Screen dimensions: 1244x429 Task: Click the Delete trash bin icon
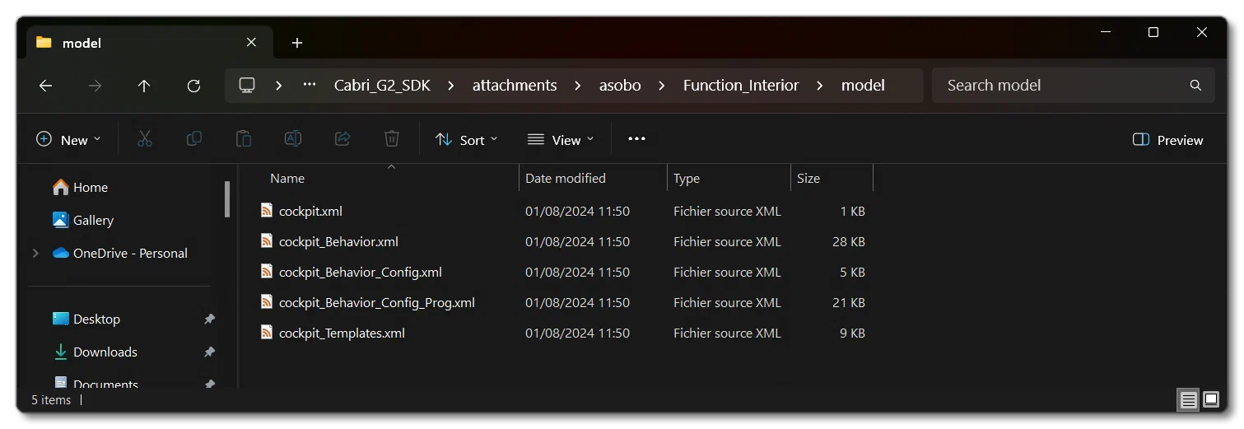coord(392,139)
